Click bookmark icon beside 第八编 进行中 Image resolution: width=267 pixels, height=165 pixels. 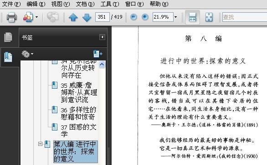click(47, 144)
